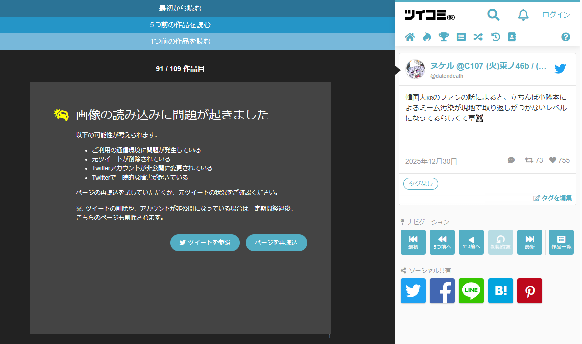Open 作品一覧 list button
582x344 pixels.
point(561,242)
